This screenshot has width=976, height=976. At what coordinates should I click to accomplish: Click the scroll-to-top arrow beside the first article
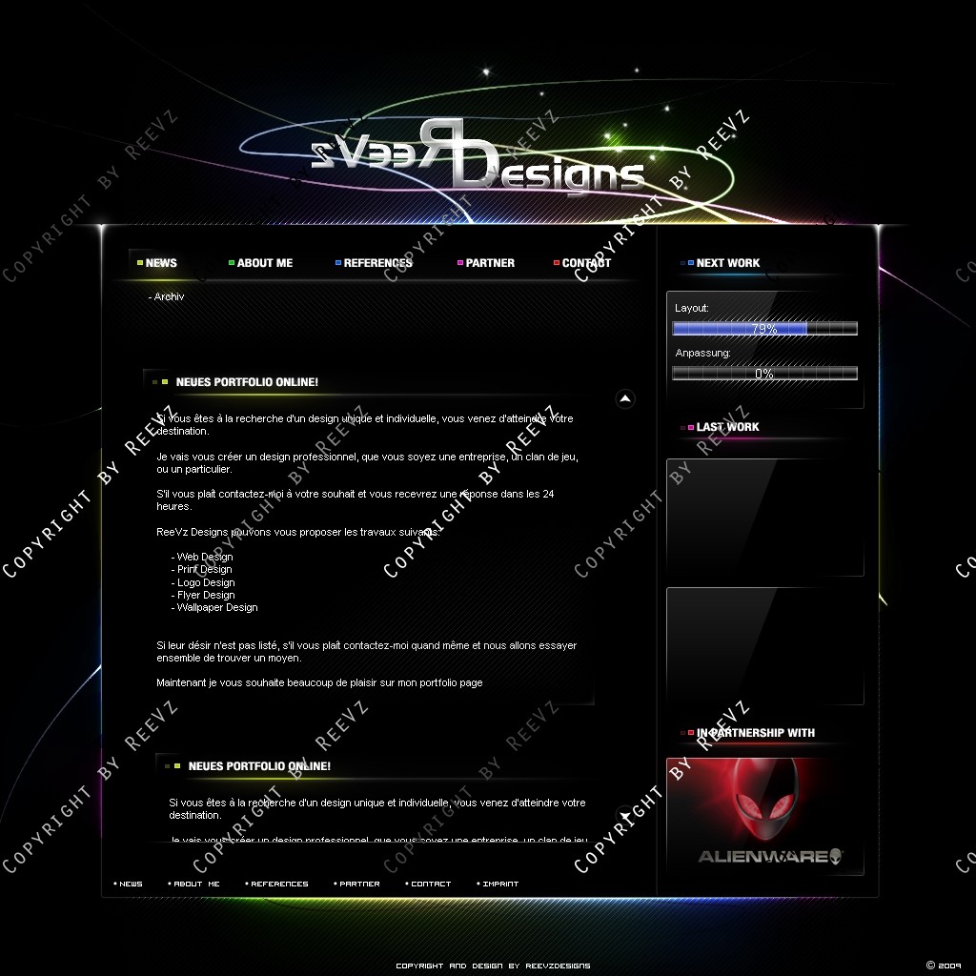tap(624, 398)
